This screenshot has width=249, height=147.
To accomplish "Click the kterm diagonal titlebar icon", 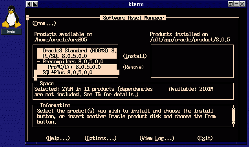I will [x=35, y=4].
